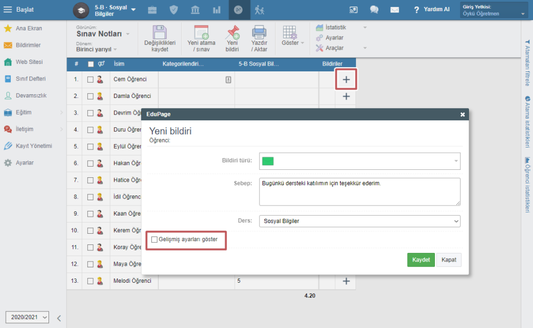Image resolution: width=533 pixels, height=328 pixels.
Task: Open the mail envelope icon
Action: (394, 10)
